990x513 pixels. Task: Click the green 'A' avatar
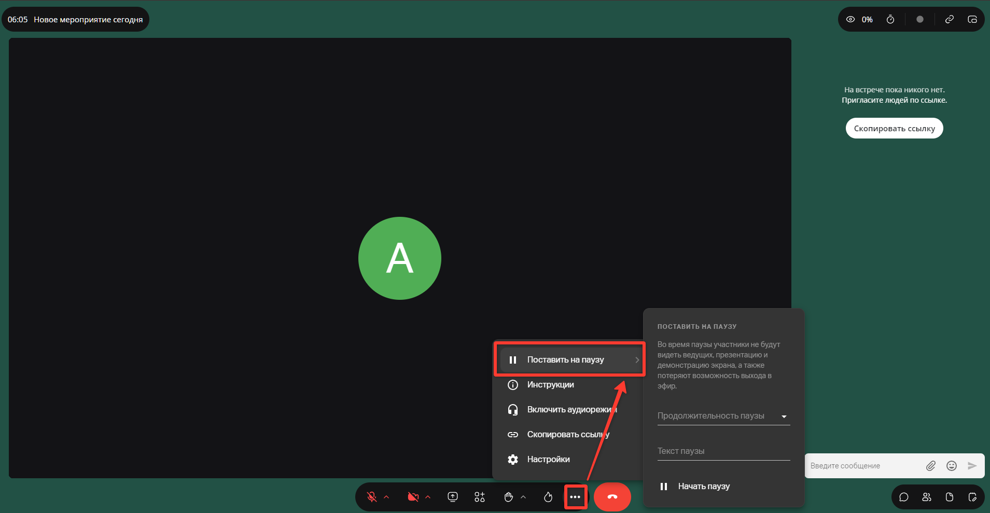click(x=400, y=258)
